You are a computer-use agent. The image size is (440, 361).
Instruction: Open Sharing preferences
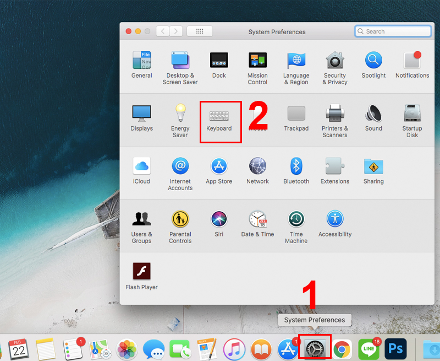pos(373,167)
